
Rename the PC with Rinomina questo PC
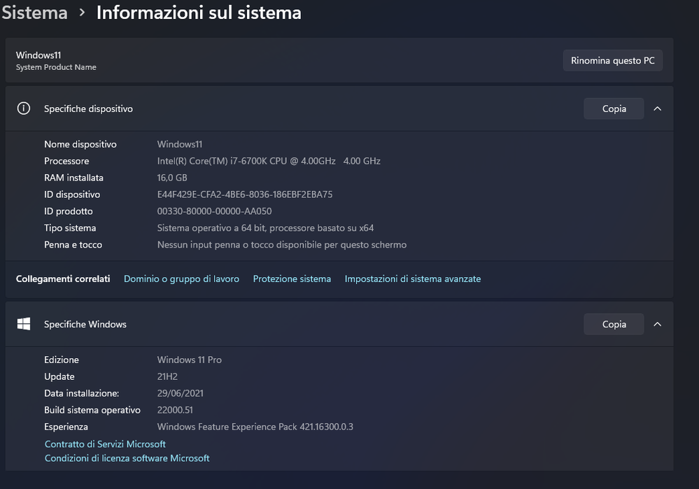click(612, 60)
